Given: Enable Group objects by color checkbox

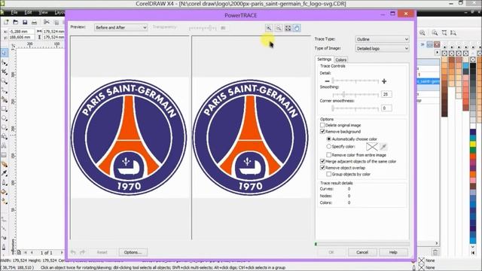Looking at the screenshot, I should coord(328,174).
